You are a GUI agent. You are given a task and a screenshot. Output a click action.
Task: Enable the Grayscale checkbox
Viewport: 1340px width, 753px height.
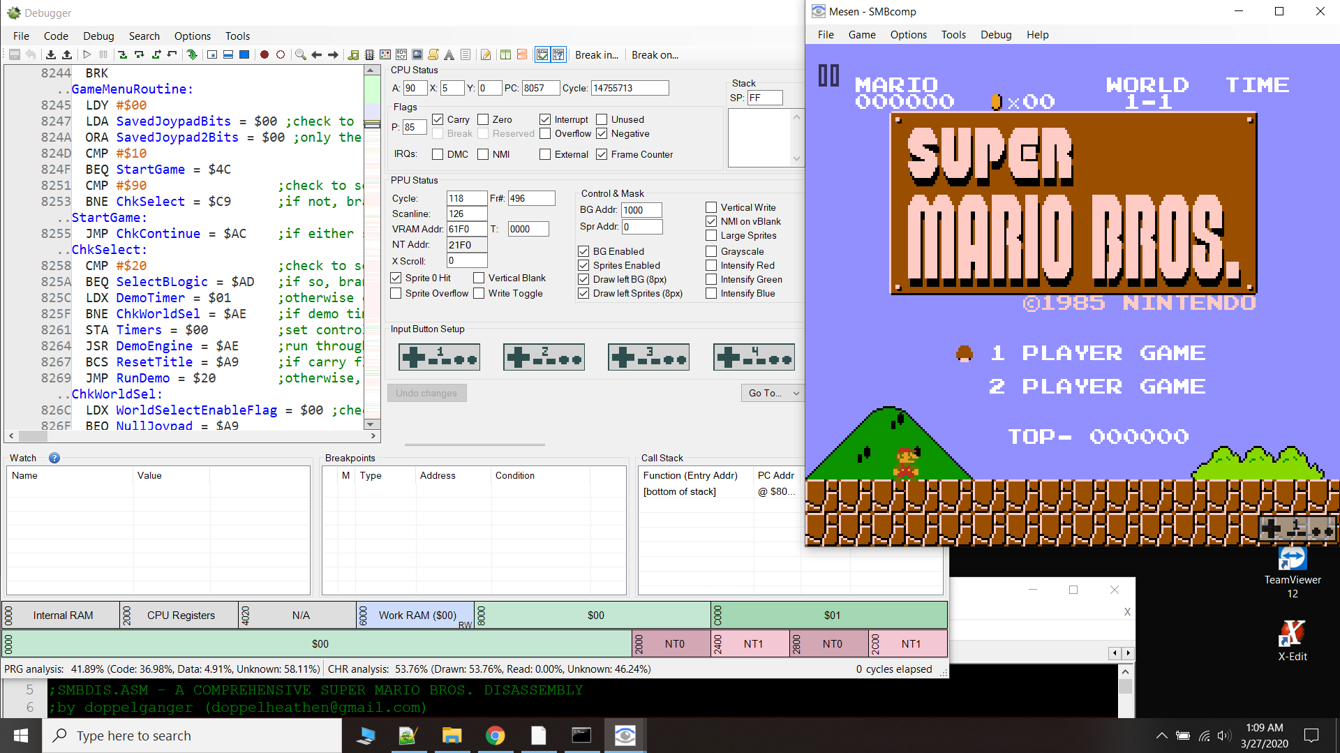tap(711, 251)
